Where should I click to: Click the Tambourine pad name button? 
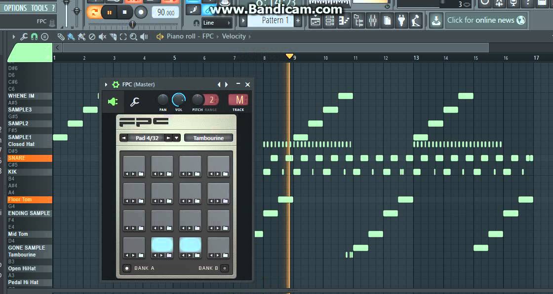tap(208, 138)
